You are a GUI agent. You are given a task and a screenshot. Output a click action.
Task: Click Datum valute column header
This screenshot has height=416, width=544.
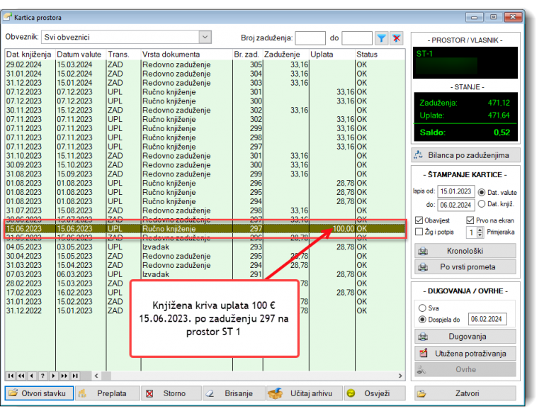pos(81,54)
